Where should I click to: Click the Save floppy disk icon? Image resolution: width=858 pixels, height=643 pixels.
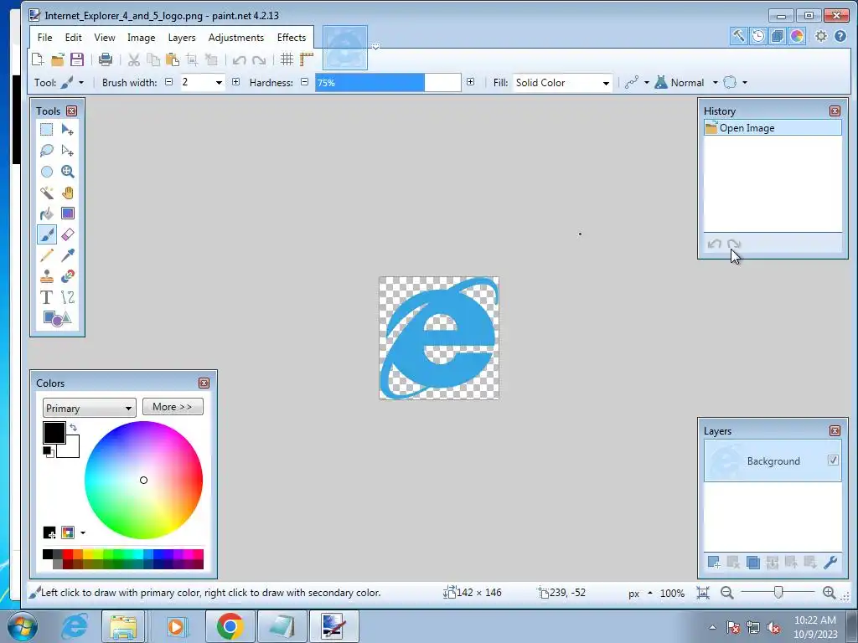76,59
